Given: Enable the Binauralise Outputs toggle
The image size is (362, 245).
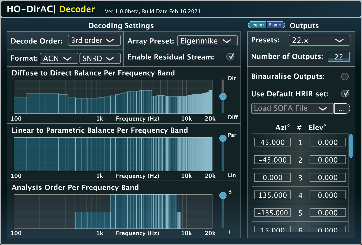Looking at the screenshot, I should 345,77.
